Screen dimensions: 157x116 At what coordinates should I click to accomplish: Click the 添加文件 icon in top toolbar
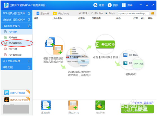[x=38, y=13]
